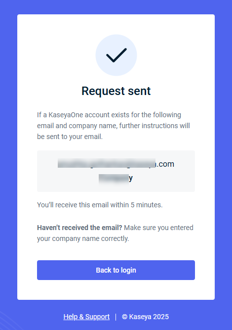
Task: Click the Make sure you entered hint text
Action: 159,228
